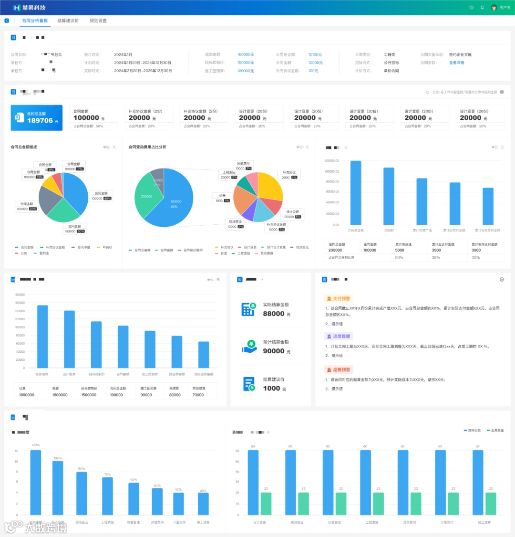Click the help question-mark icon in header
The width and height of the screenshot is (515, 537).
tap(471, 8)
